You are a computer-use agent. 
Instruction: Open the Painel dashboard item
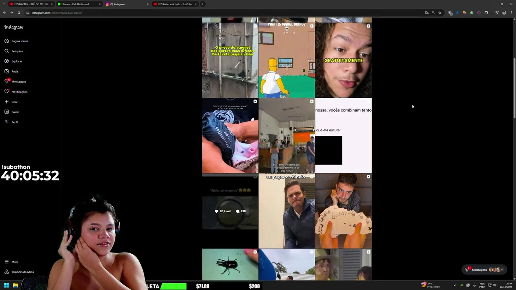(12, 112)
